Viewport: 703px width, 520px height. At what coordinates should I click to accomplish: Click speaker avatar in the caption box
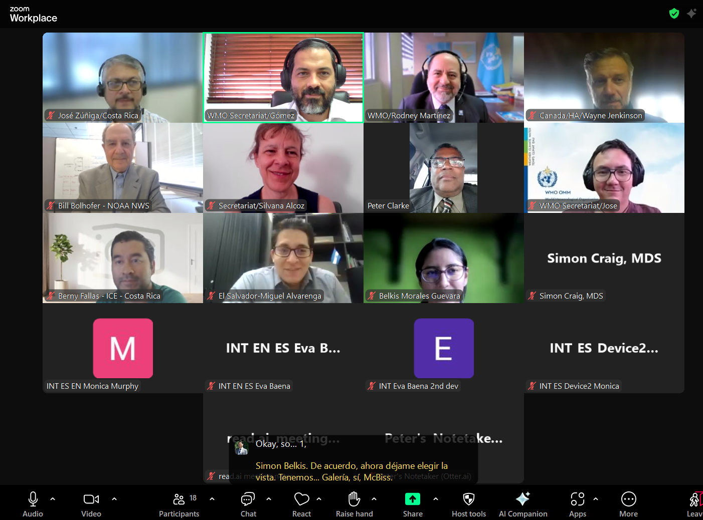(x=242, y=447)
